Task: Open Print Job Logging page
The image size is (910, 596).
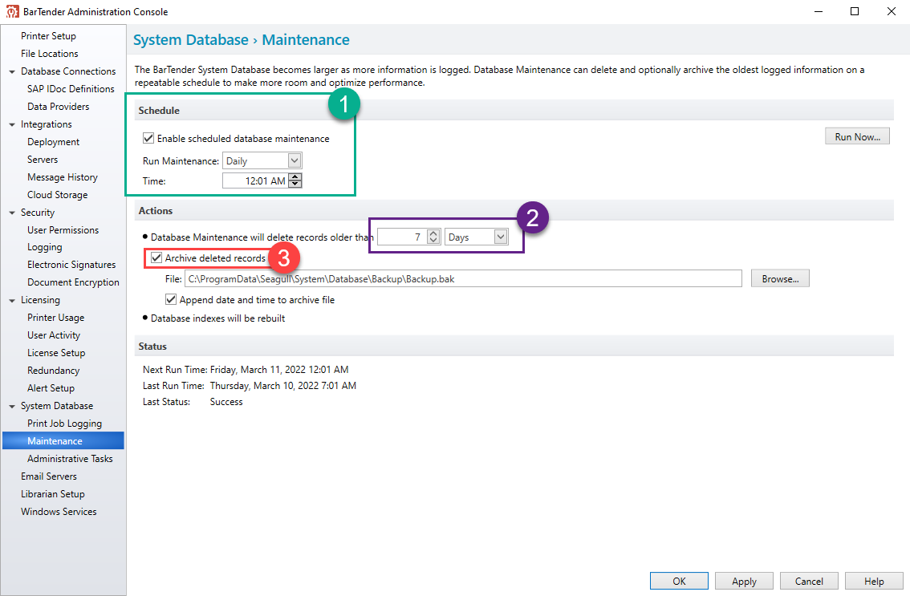Action: 64,423
